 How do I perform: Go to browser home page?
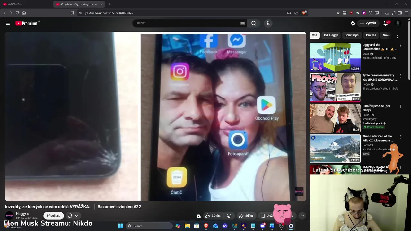[x=24, y=13]
